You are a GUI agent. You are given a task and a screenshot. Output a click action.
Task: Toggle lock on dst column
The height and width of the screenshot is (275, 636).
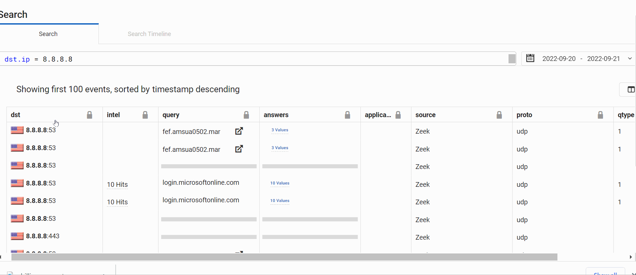(89, 115)
